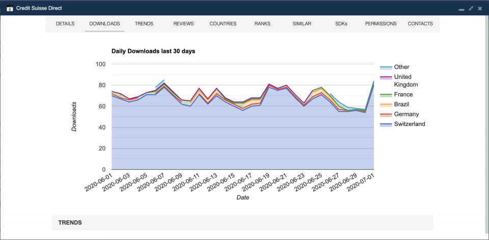Click the Credit Suisse Direct window title
The width and height of the screenshot is (489, 240).
pyautogui.click(x=39, y=9)
